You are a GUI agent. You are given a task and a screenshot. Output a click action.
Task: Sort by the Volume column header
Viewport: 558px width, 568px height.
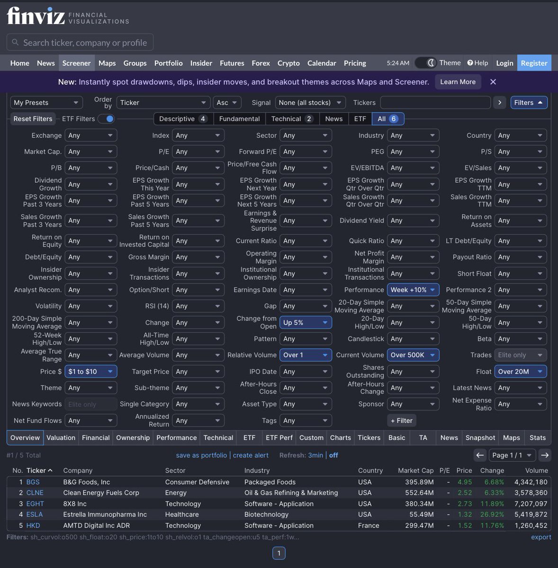pos(536,470)
